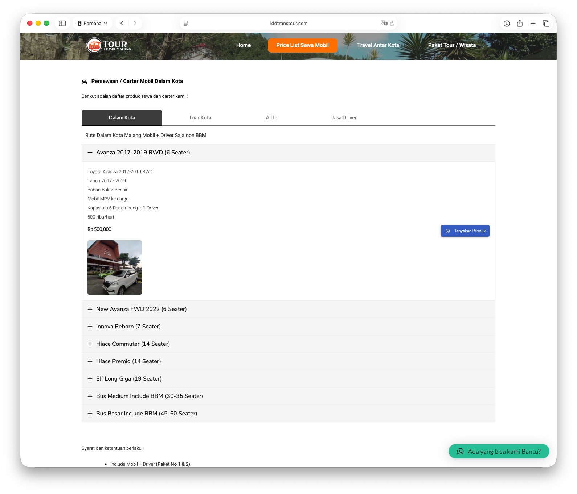Viewport: 577px width, 494px height.
Task: Expand New Avanza FWD 2022 section
Action: pyautogui.click(x=288, y=309)
